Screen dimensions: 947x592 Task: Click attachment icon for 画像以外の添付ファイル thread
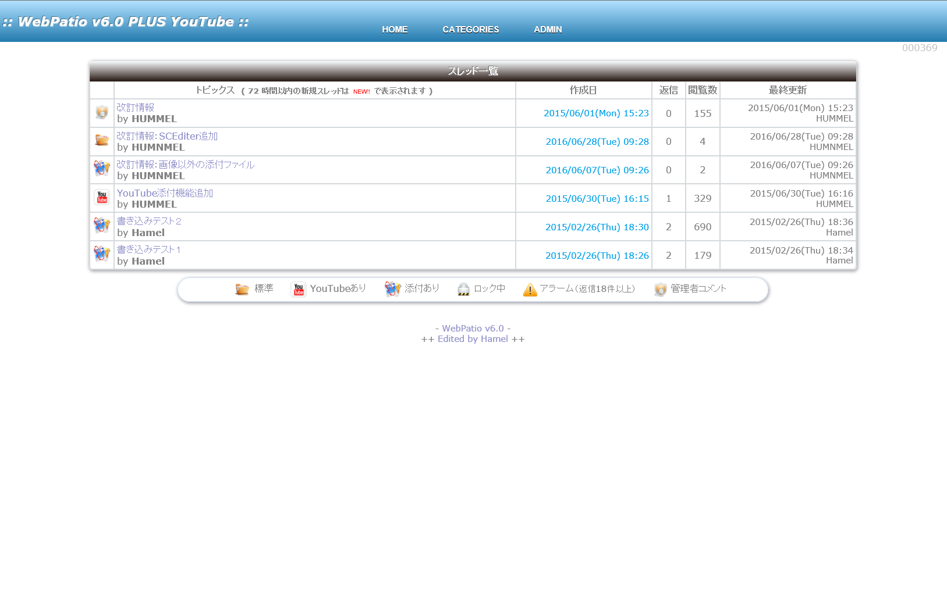click(x=102, y=169)
